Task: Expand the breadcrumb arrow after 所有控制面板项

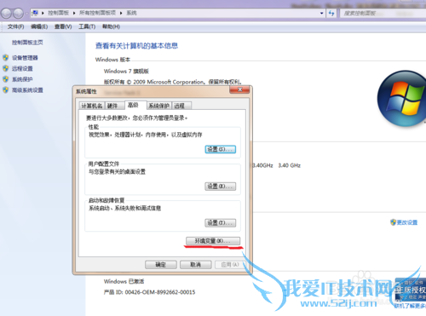Action: point(121,13)
